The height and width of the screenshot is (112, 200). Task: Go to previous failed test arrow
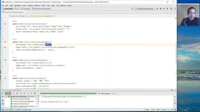pyautogui.click(x=28, y=93)
